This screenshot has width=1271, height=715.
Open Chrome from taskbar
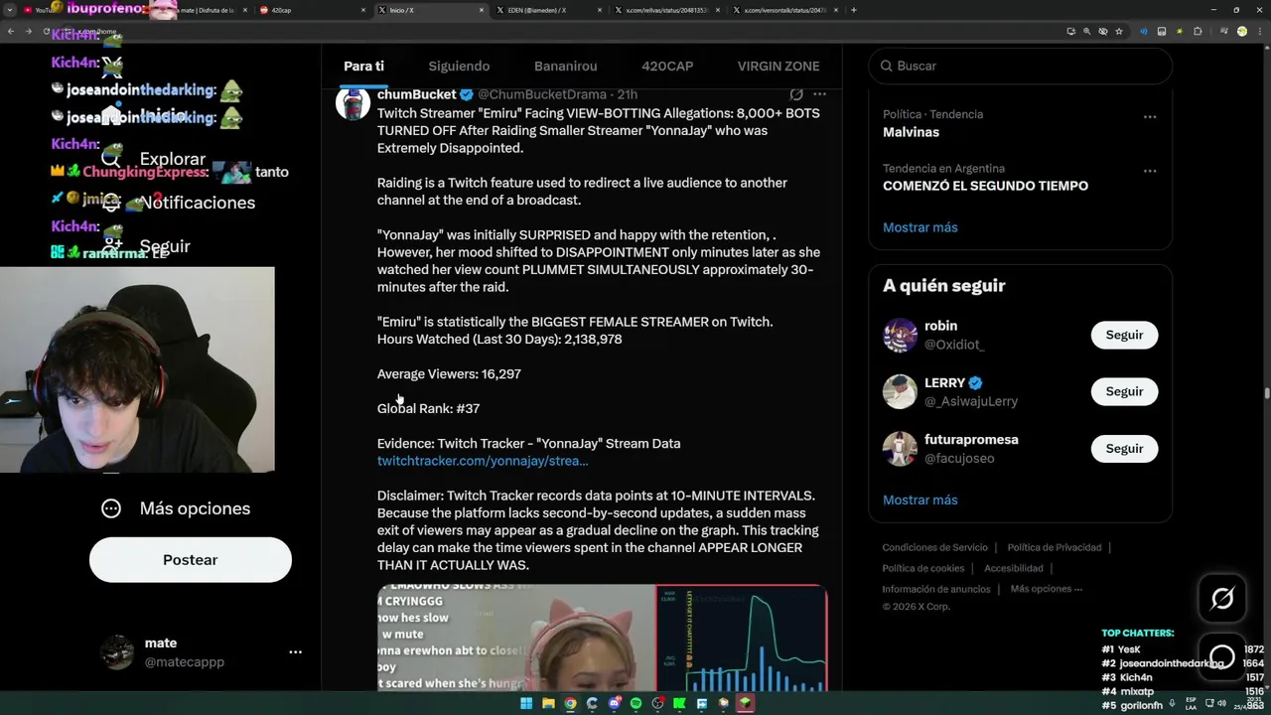point(570,703)
